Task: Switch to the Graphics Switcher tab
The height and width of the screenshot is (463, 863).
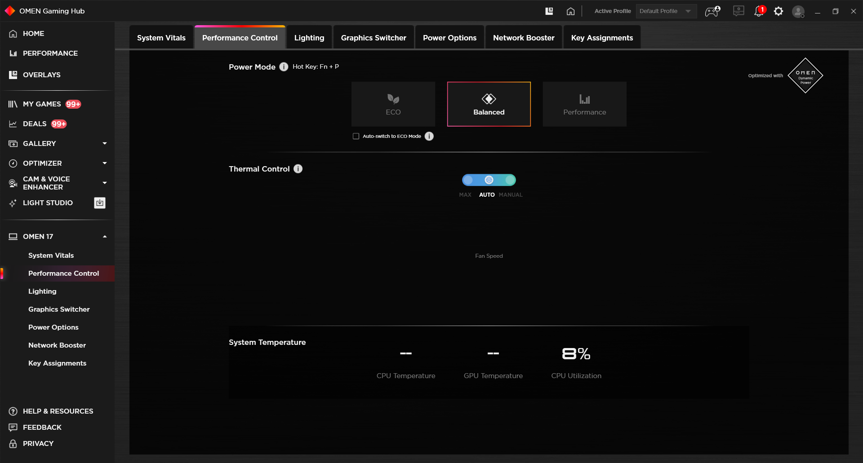Action: pyautogui.click(x=374, y=38)
